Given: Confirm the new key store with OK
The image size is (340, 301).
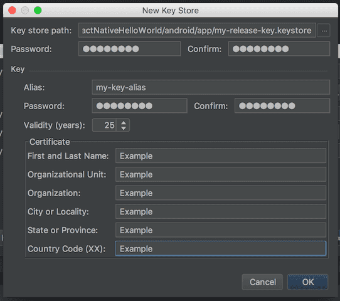Looking at the screenshot, I should 307,282.
